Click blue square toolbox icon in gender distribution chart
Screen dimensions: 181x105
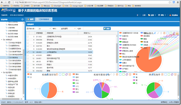click(x=60, y=75)
